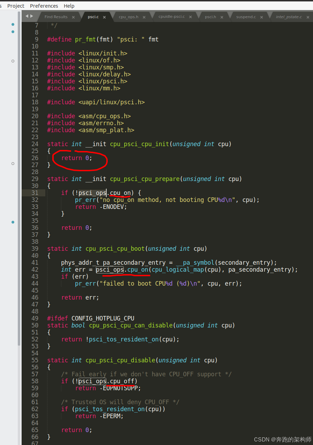This screenshot has height=445, width=313.
Task: Click the cpu_psci_cpu_prepare function name
Action: (145, 179)
